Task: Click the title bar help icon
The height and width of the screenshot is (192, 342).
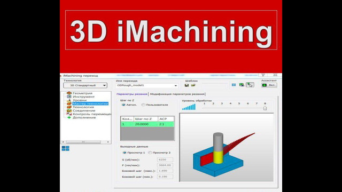Action: (x=263, y=75)
